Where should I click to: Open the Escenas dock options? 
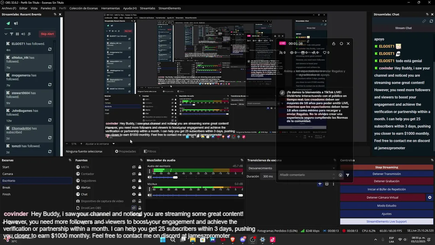point(70,160)
